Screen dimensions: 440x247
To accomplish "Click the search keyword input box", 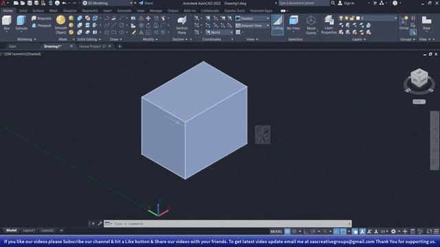I will pyautogui.click(x=304, y=3).
